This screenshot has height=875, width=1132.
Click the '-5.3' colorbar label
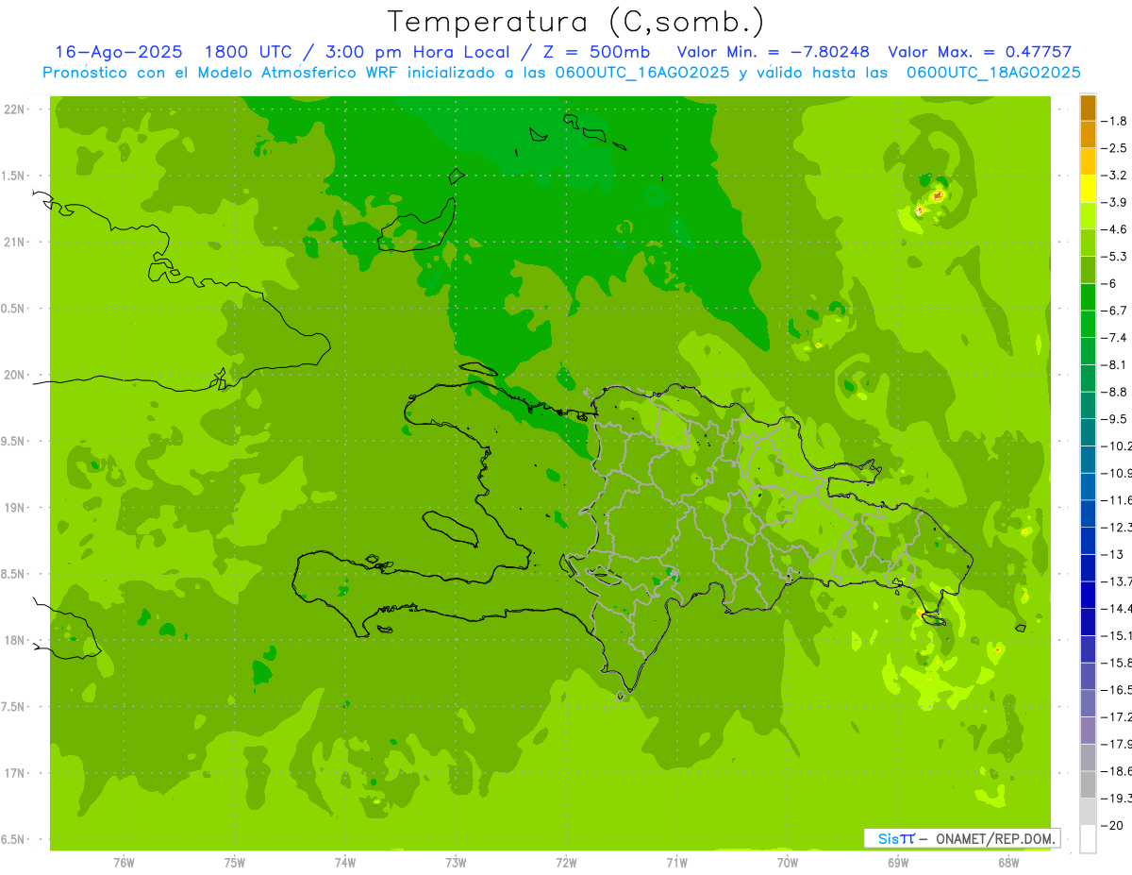click(x=1113, y=257)
